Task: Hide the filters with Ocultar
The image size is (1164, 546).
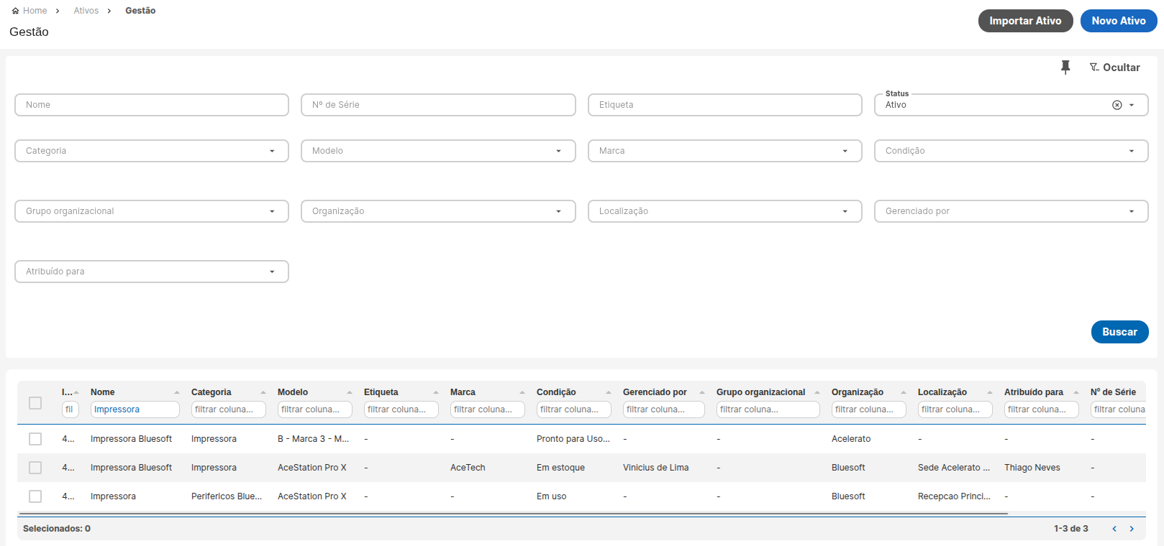Action: coord(1114,68)
